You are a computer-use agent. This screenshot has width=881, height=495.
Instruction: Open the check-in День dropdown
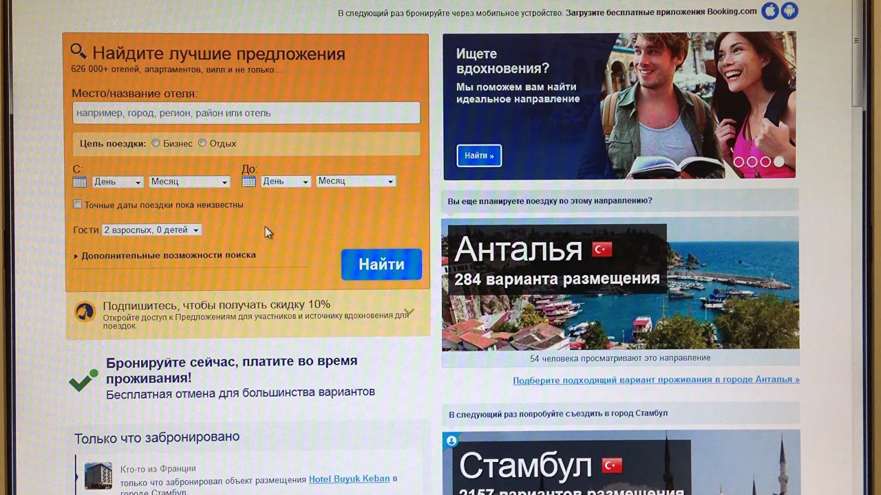118,181
